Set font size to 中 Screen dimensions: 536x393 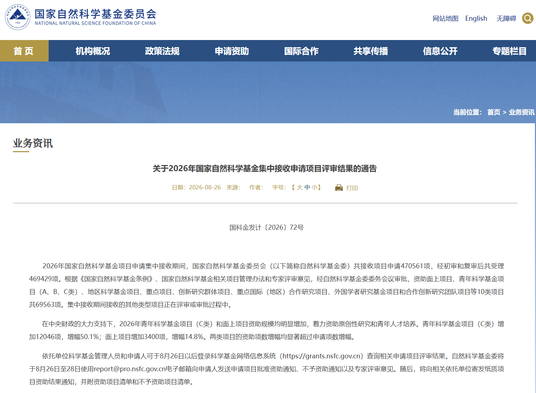click(307, 188)
